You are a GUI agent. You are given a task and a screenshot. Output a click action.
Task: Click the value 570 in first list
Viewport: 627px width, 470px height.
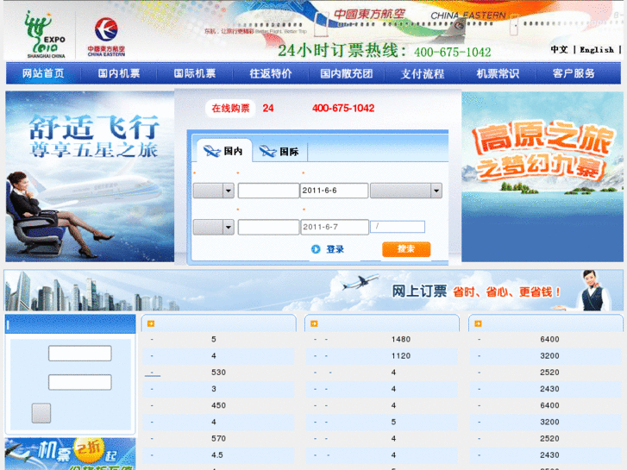pyautogui.click(x=219, y=439)
